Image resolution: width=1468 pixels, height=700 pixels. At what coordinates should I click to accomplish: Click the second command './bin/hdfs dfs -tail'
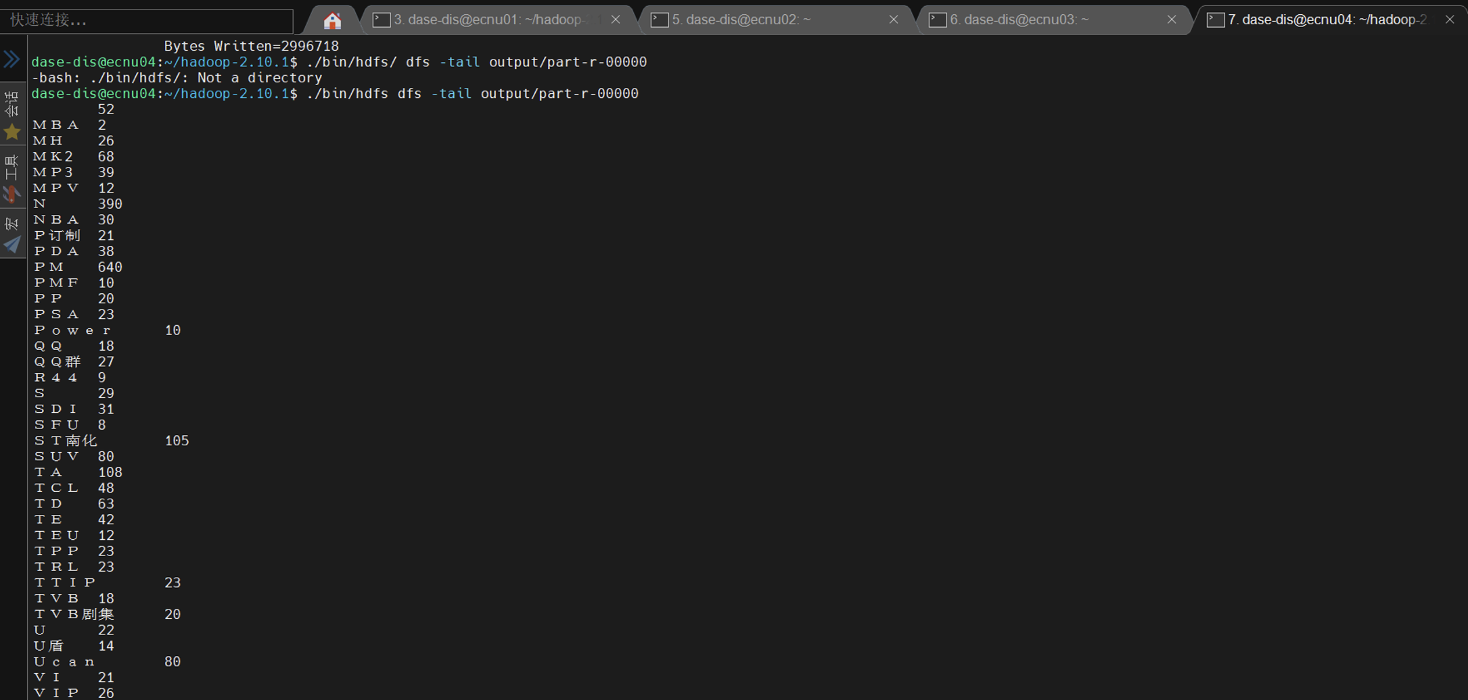(x=335, y=93)
